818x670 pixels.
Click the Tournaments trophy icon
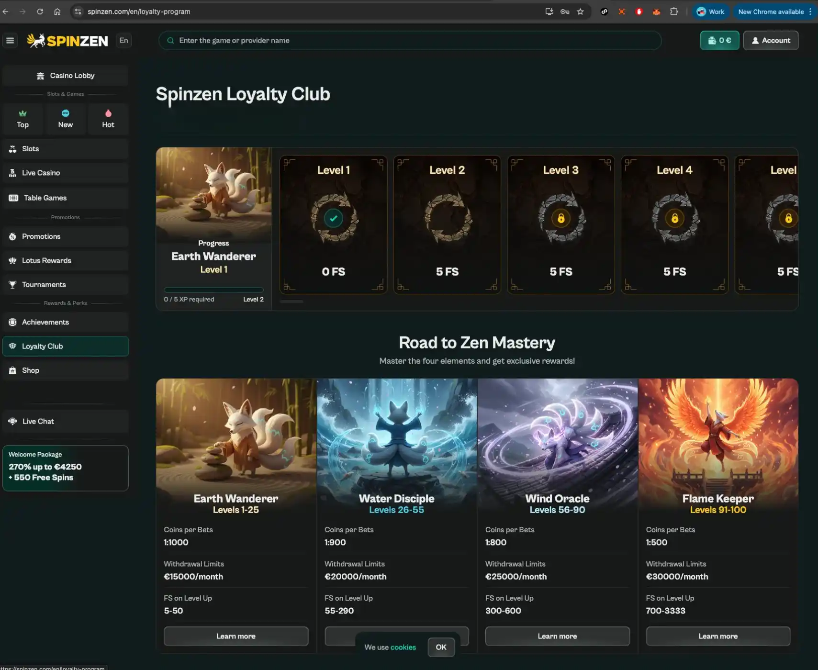(12, 284)
